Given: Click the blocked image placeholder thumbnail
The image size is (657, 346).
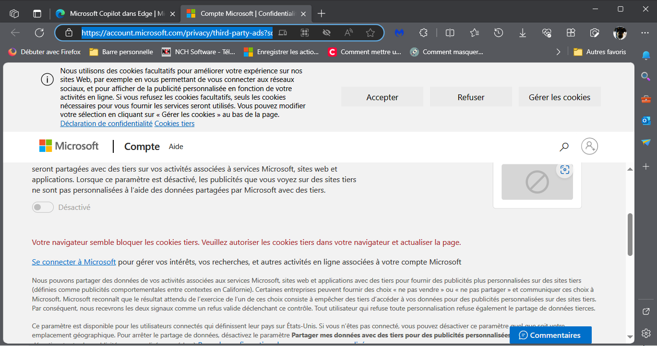Looking at the screenshot, I should tap(537, 181).
